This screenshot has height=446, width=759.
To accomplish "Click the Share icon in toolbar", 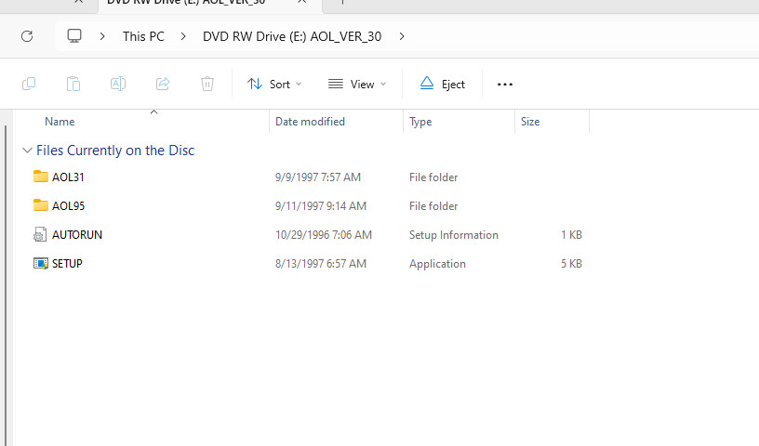I will 163,84.
